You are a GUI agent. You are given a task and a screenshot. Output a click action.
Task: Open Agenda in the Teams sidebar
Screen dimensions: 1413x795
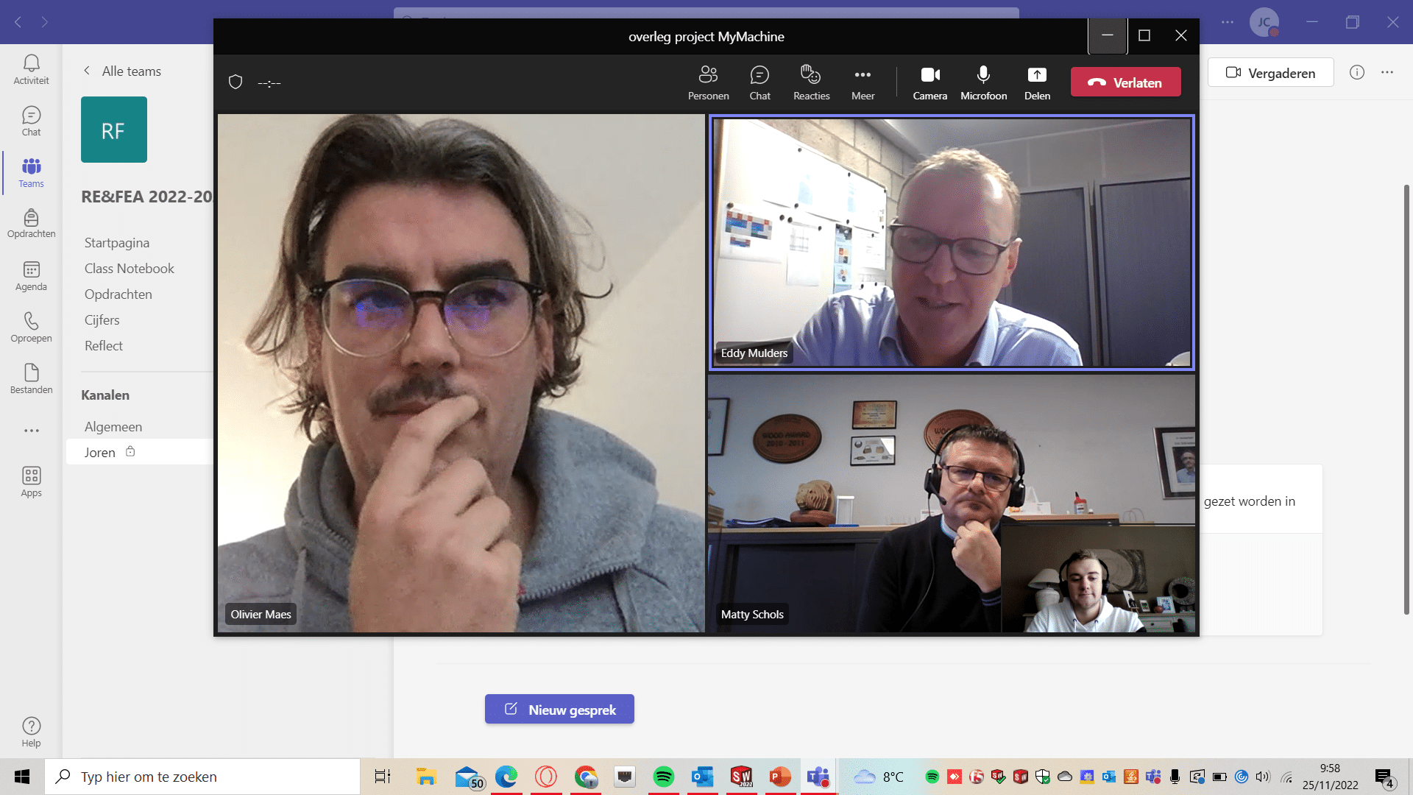31,276
